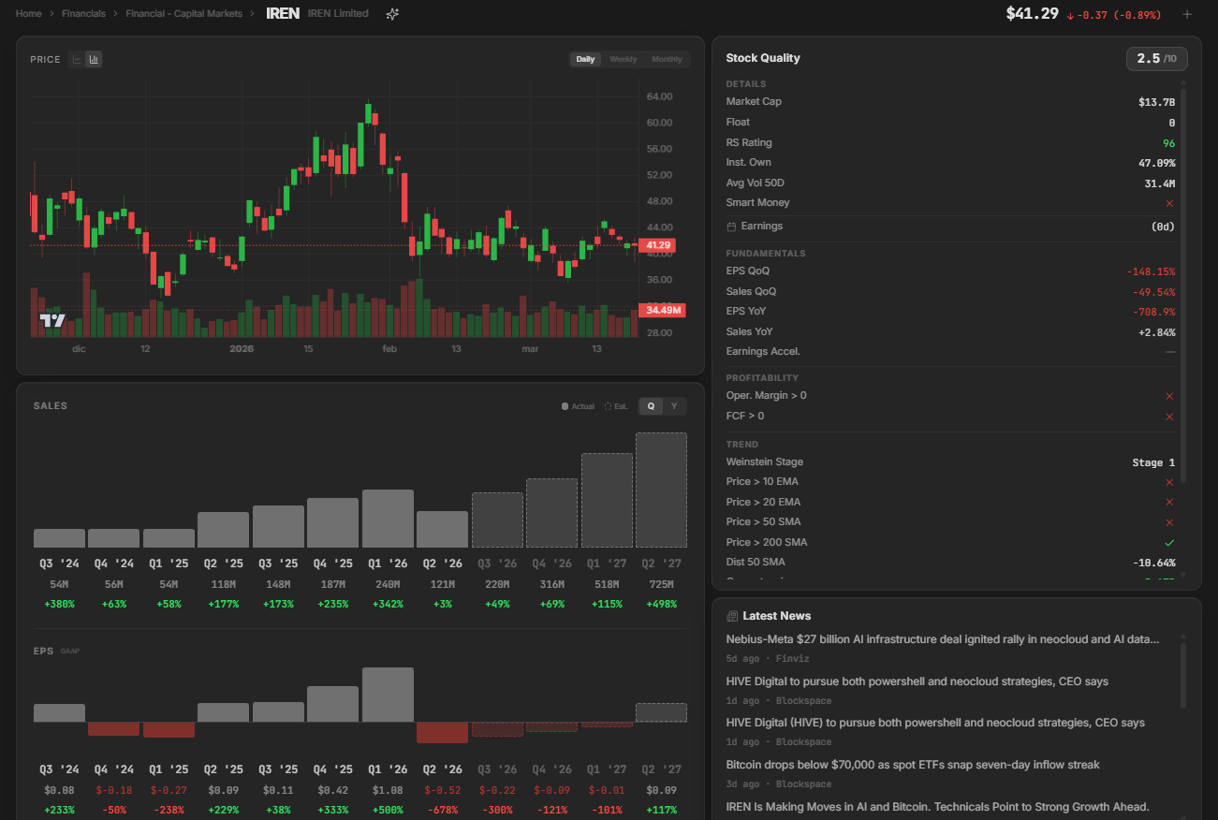Click the Q3 '24 sales growth +380%

(x=59, y=604)
